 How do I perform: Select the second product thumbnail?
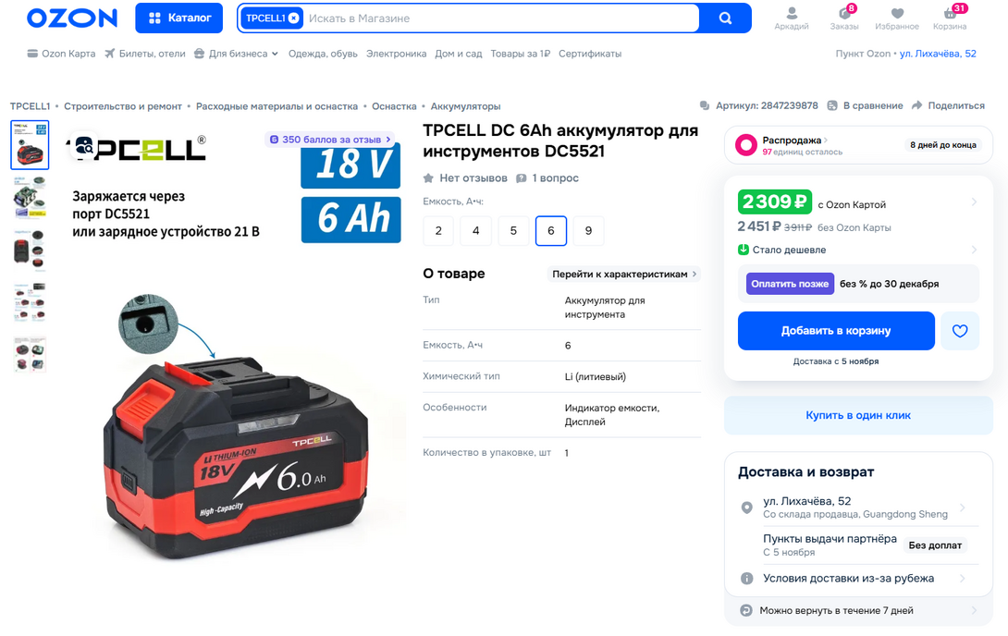pos(30,198)
